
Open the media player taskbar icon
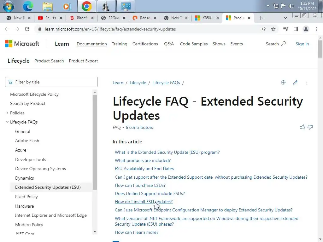(66, 7)
